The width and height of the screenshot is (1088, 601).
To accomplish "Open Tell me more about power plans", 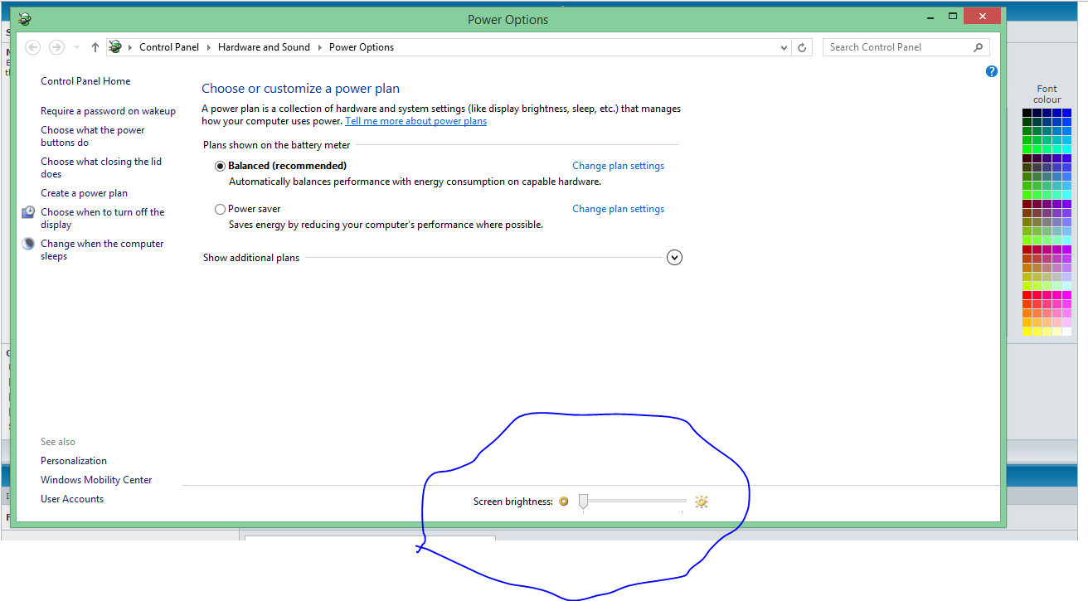I will (x=415, y=121).
